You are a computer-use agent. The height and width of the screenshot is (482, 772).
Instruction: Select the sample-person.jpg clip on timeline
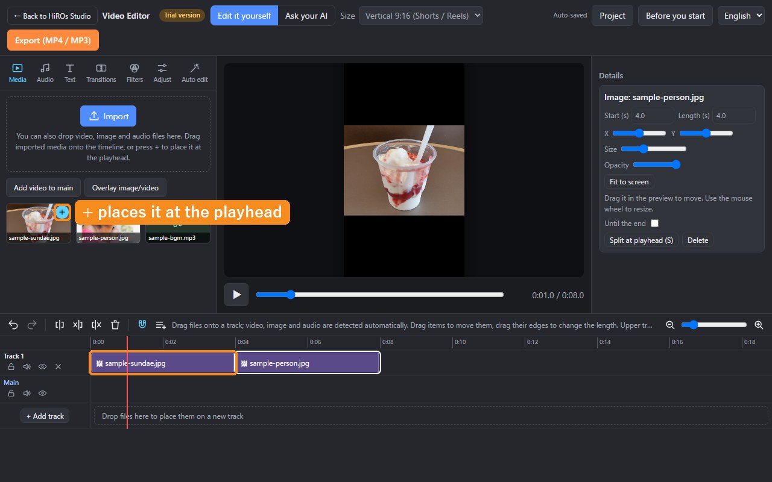[308, 363]
